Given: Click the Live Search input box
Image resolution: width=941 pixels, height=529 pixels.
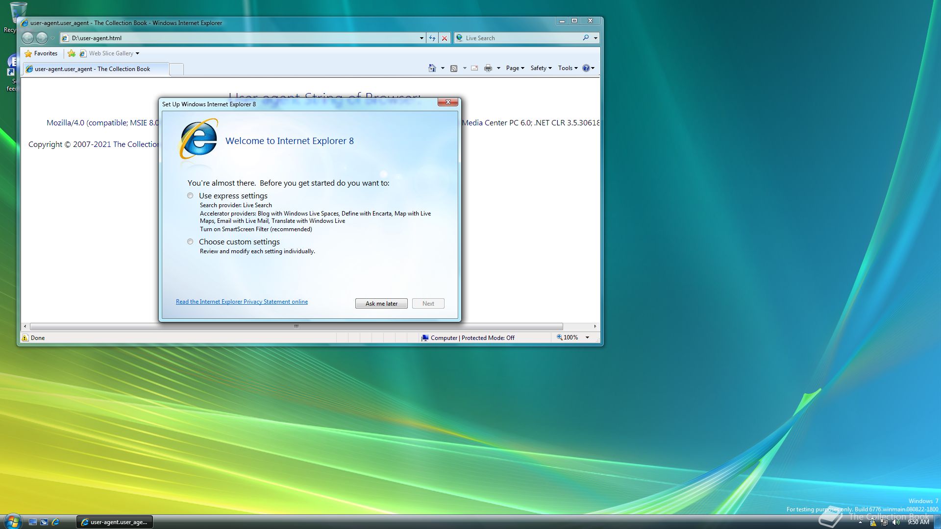Looking at the screenshot, I should click(x=522, y=38).
